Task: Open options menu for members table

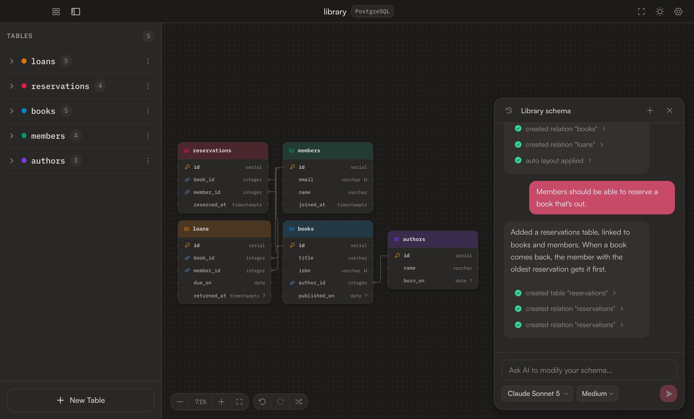Action: click(148, 136)
